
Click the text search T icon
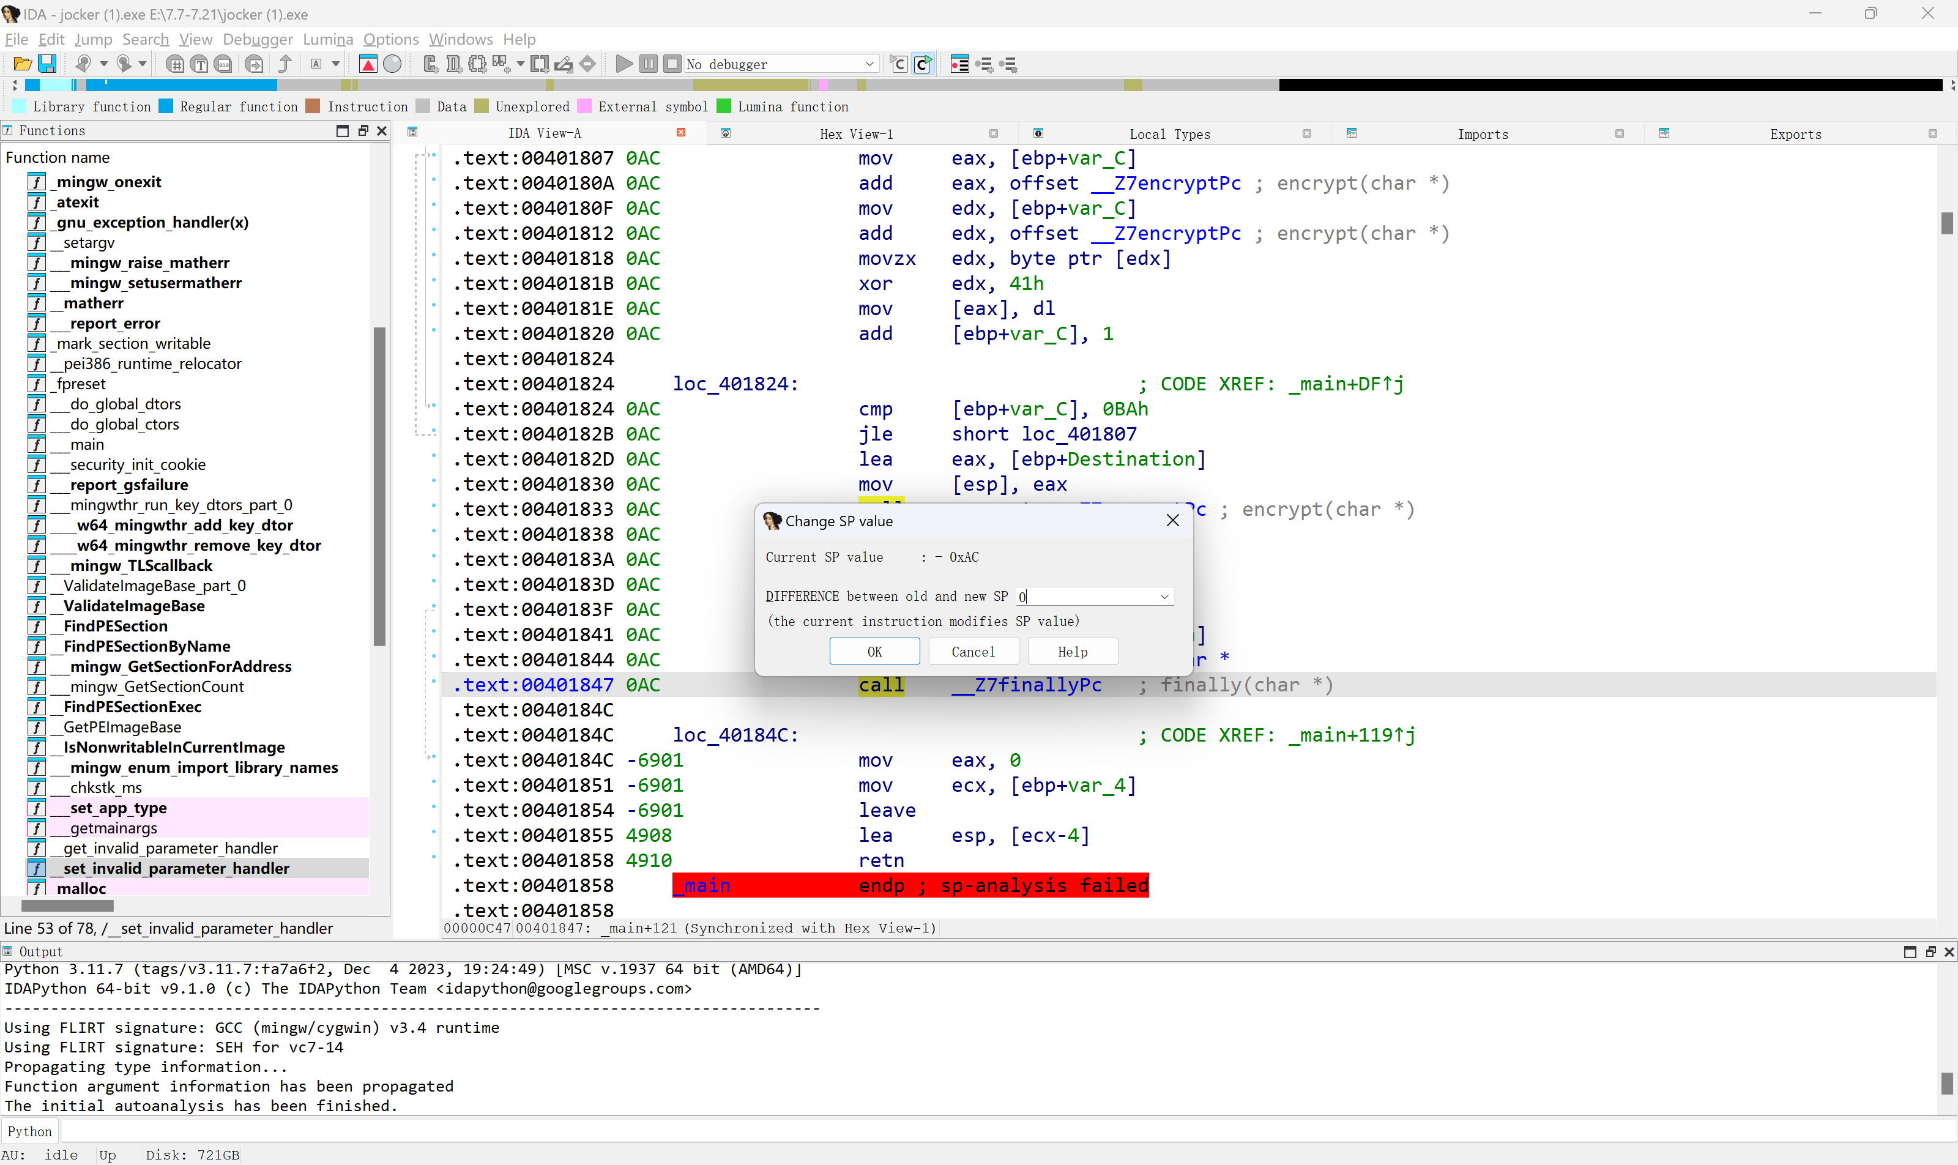[x=199, y=64]
